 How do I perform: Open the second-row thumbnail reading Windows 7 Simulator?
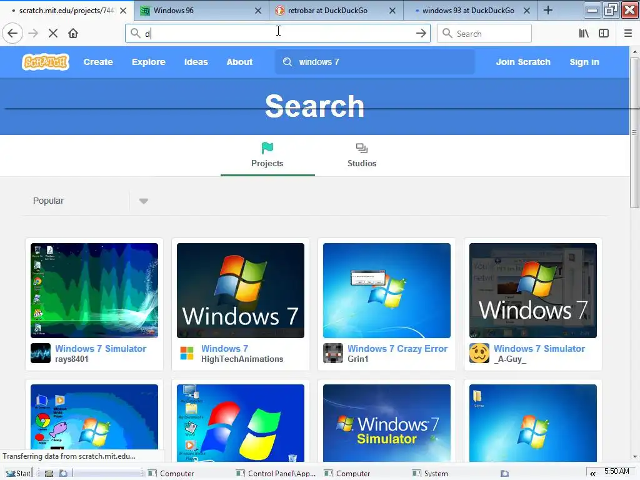pos(386,423)
